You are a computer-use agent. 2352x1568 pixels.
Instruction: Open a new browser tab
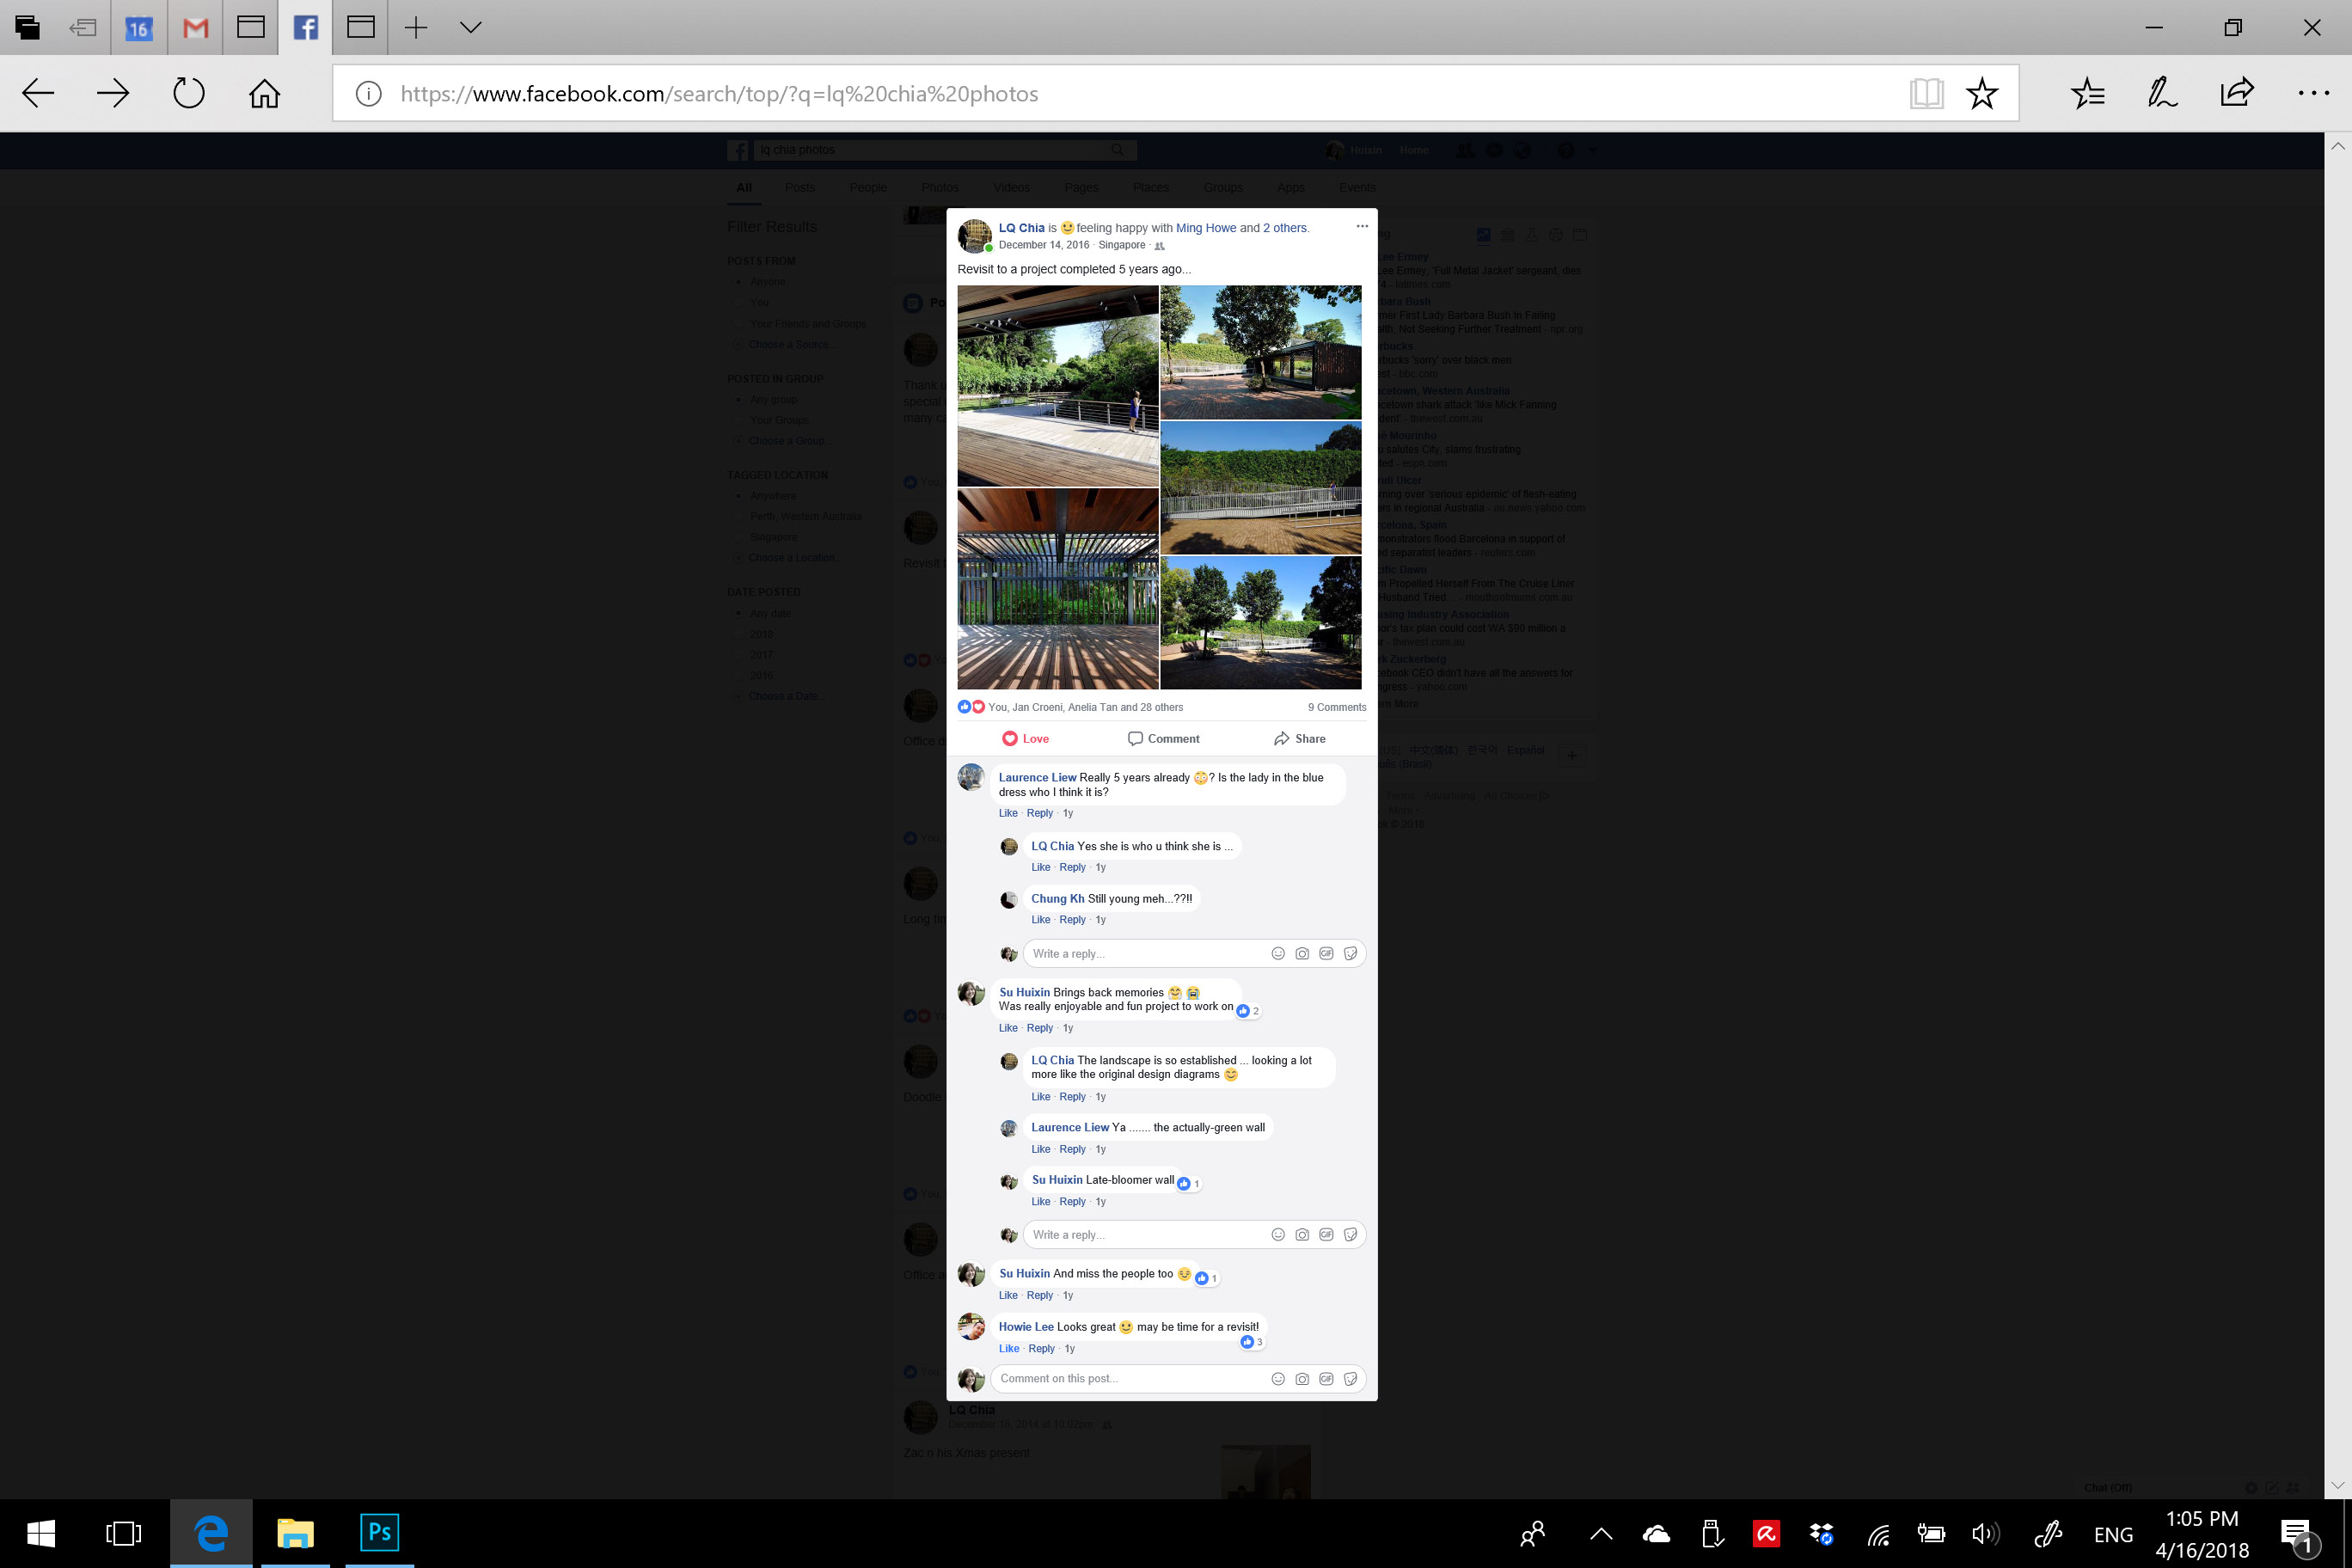click(415, 27)
